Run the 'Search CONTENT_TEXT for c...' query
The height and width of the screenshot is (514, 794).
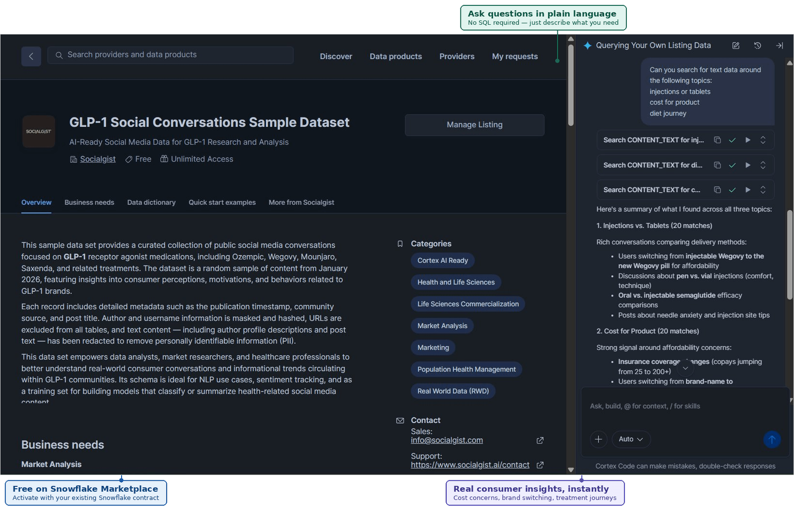[748, 190]
